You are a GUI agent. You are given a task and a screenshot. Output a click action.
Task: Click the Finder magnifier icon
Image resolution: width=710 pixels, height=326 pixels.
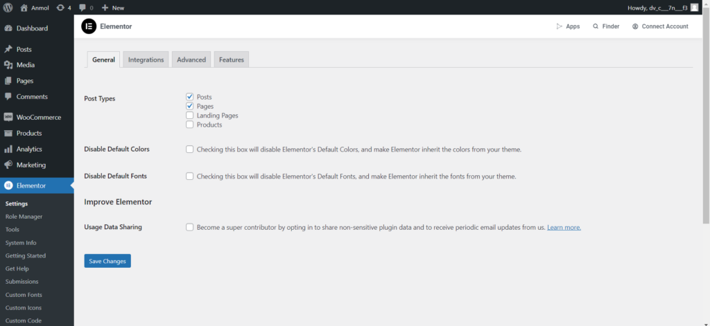click(x=596, y=26)
